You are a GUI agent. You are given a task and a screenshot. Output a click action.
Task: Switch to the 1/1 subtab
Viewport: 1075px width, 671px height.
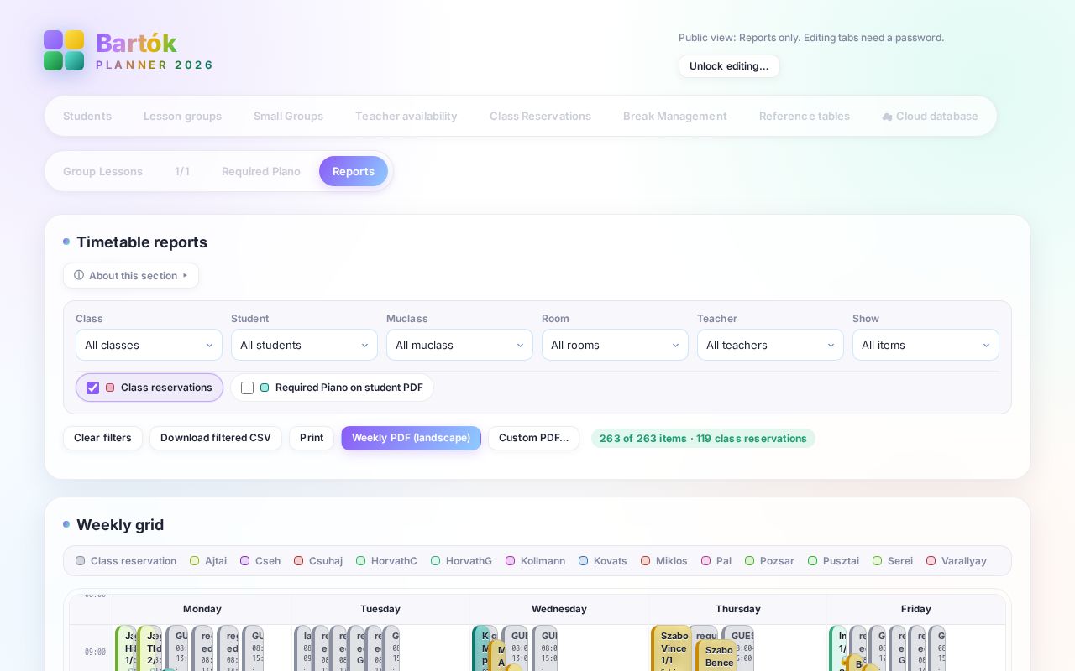tap(182, 171)
